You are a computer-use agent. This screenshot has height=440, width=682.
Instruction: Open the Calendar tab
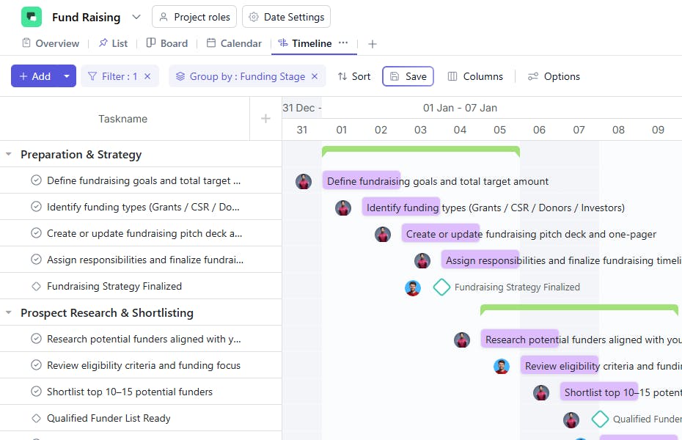[234, 43]
